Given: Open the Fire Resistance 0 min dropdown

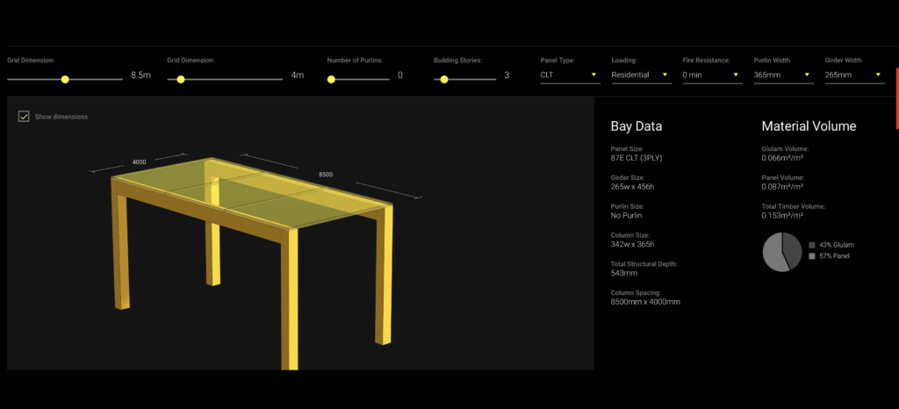Looking at the screenshot, I should point(712,75).
